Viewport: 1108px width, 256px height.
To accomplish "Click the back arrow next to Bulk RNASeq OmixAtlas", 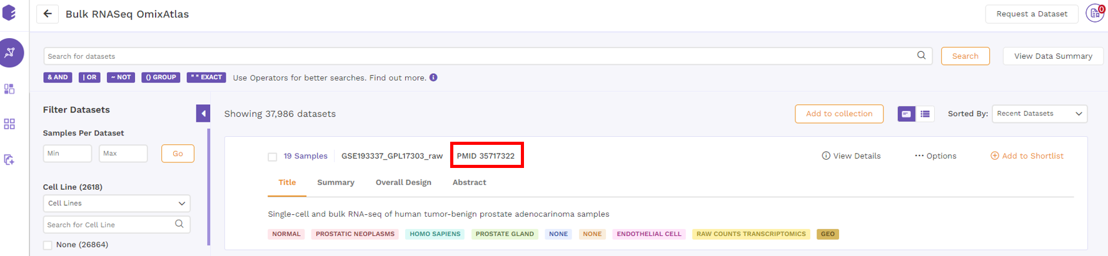I will tap(48, 14).
